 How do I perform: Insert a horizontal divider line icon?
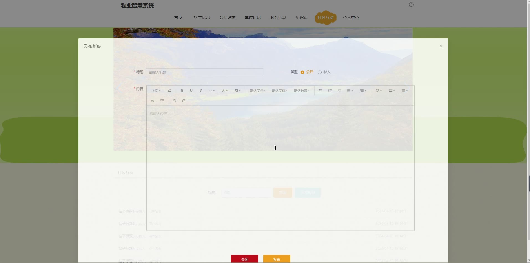tap(162, 101)
